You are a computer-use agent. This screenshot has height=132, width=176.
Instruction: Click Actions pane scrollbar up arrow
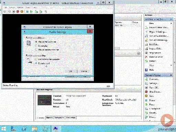click(x=174, y=19)
